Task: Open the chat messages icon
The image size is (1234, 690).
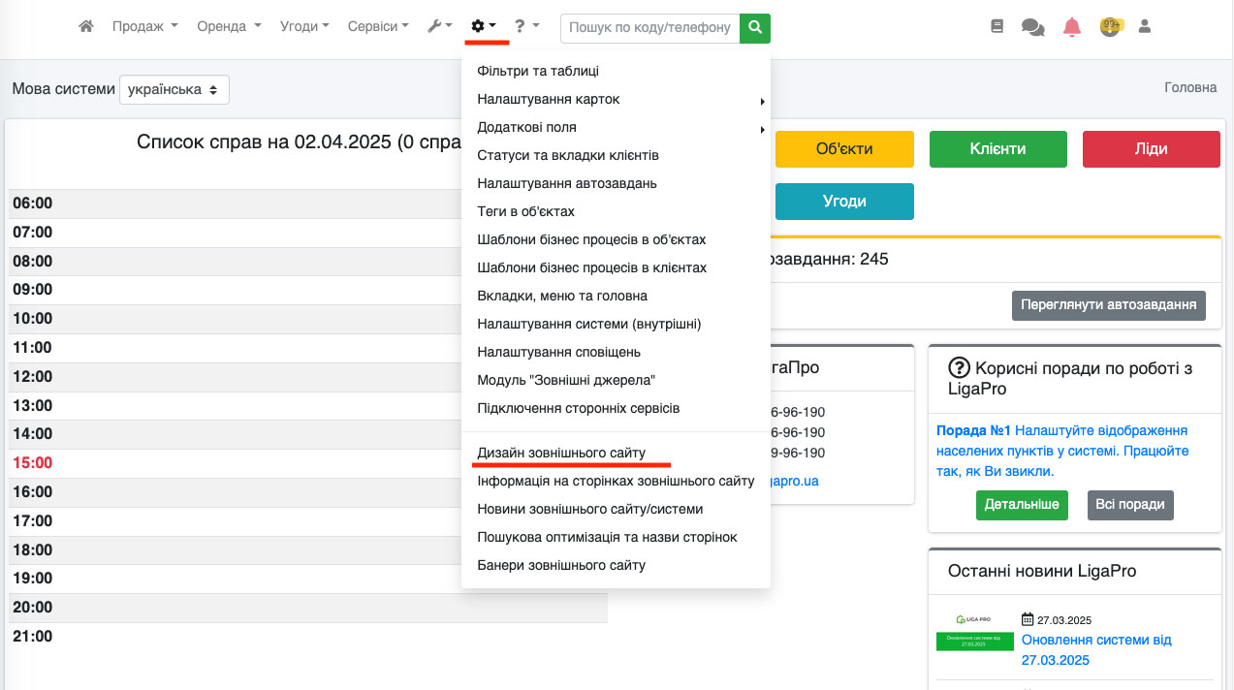Action: [x=1032, y=28]
